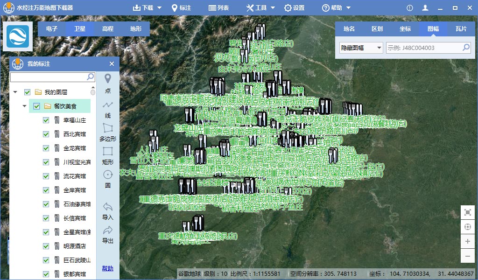Click the fullscreen extent icon on map
478x280 pixels.
468,212
